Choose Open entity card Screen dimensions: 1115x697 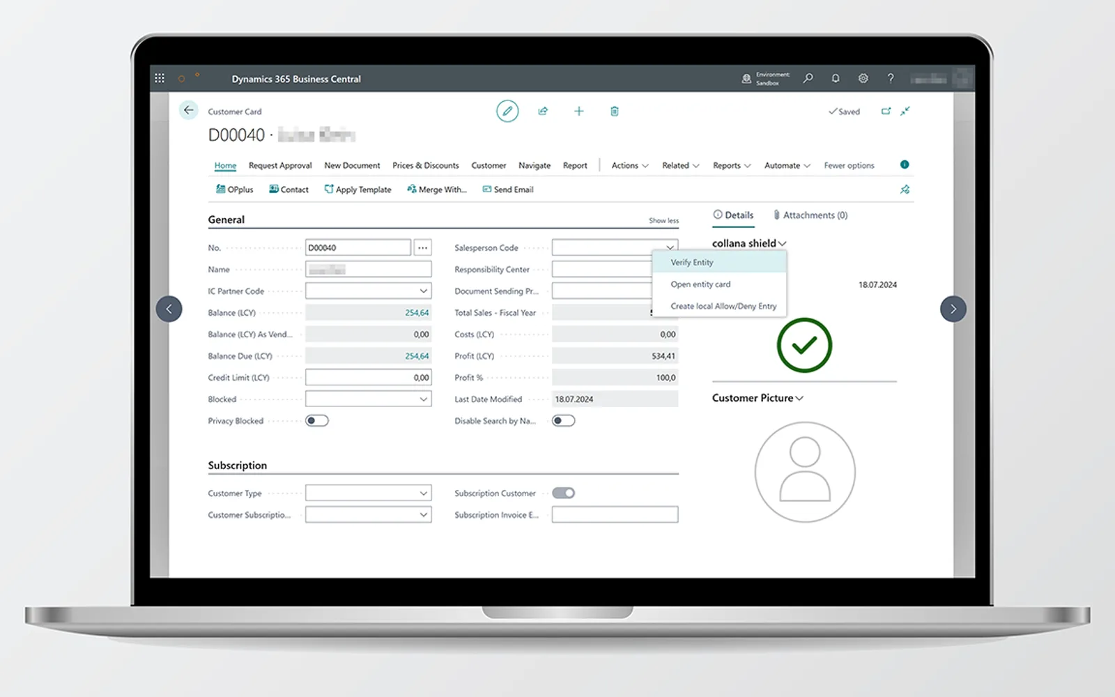coord(719,284)
